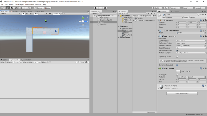Screen dimensions: 207x116
Task: Click the Position Y value field
Action: click(192, 22)
